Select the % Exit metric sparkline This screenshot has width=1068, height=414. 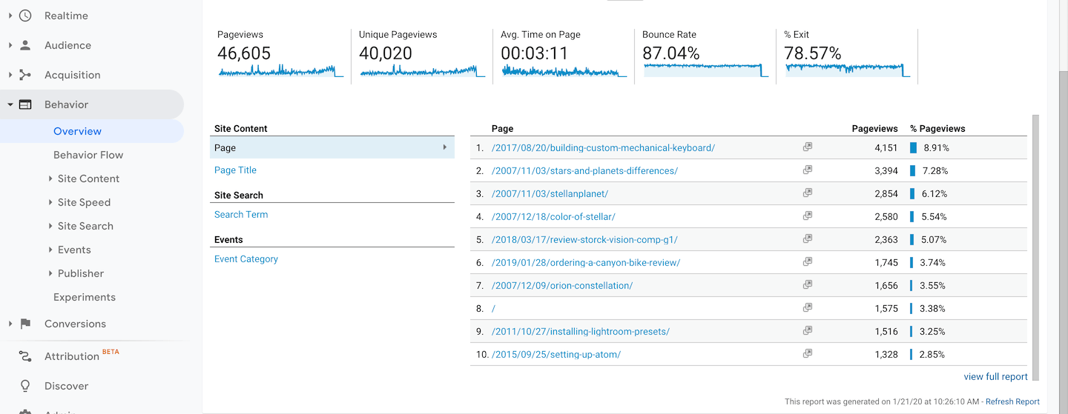tap(848, 70)
